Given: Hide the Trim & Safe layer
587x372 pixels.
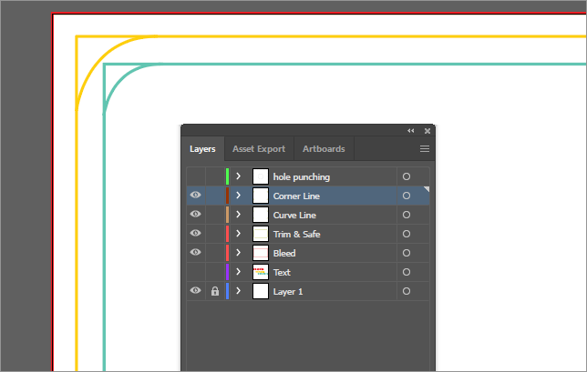Looking at the screenshot, I should [196, 233].
